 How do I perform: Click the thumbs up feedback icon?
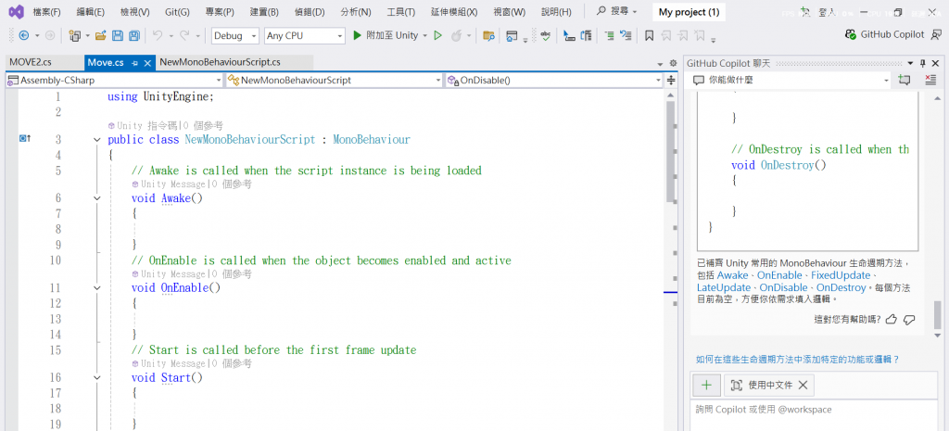891,320
